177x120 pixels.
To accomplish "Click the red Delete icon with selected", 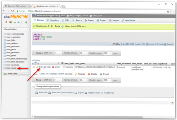I will coord(89,74).
